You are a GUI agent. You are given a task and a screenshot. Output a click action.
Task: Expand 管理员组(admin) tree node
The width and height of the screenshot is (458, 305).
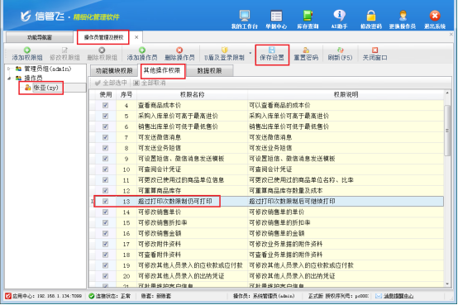(x=9, y=69)
